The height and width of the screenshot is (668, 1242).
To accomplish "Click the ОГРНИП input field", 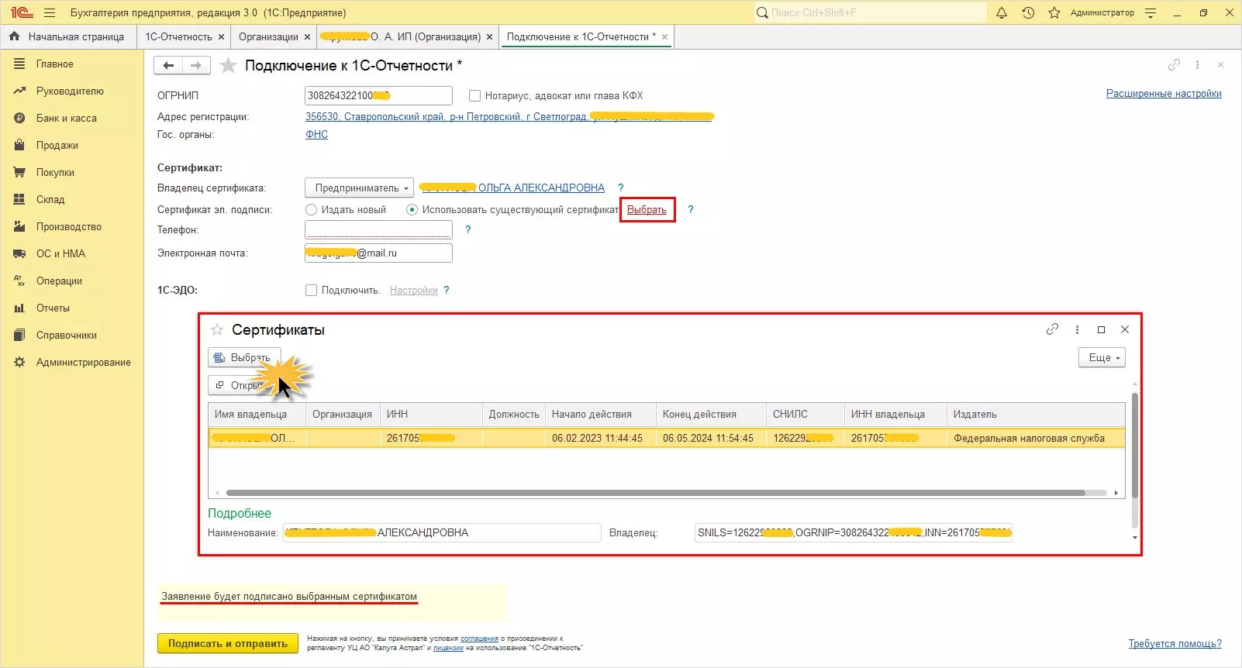I will (x=378, y=95).
